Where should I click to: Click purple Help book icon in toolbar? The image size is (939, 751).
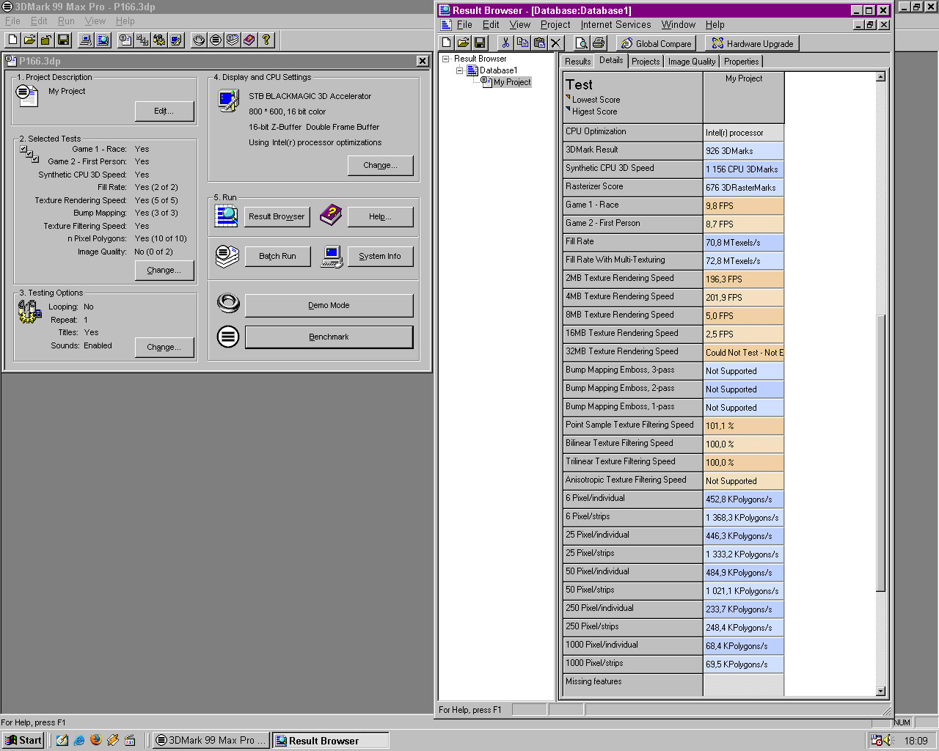click(249, 40)
